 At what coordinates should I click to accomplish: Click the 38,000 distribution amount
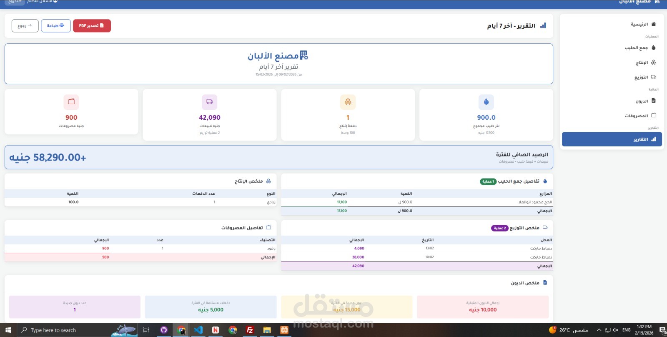[358, 257]
